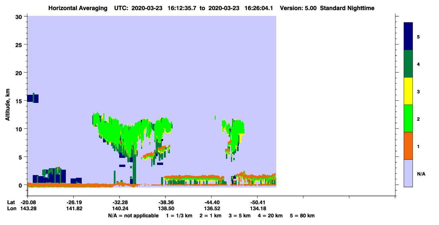Image resolution: width=439 pixels, height=225 pixels.
Task: Click latitude value -26.19
Action: coord(73,202)
